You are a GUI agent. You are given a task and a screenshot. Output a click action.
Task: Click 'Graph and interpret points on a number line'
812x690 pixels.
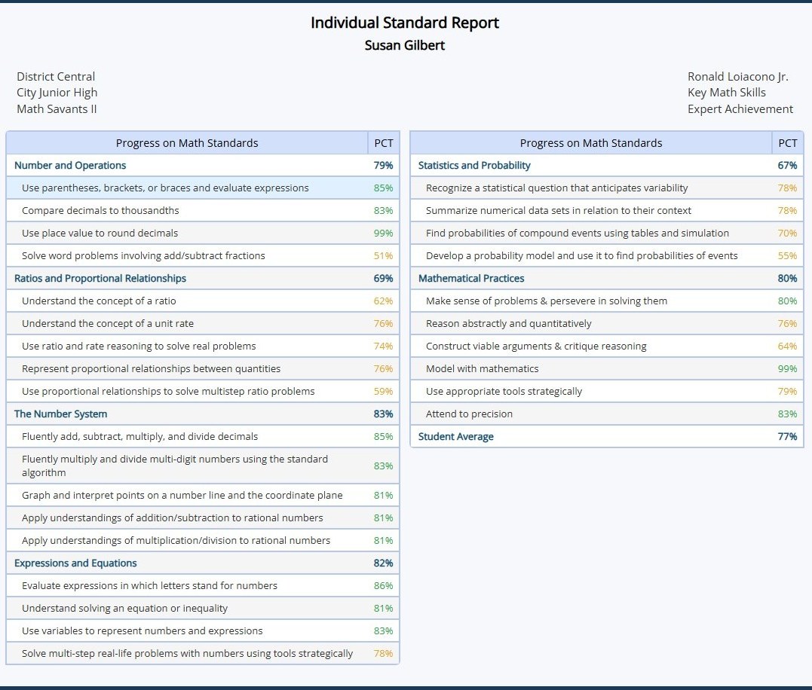[x=203, y=495]
